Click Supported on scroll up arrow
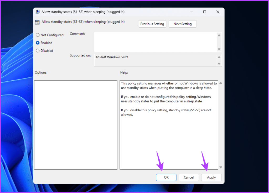The width and height of the screenshot is (269, 193). pyautogui.click(x=219, y=57)
